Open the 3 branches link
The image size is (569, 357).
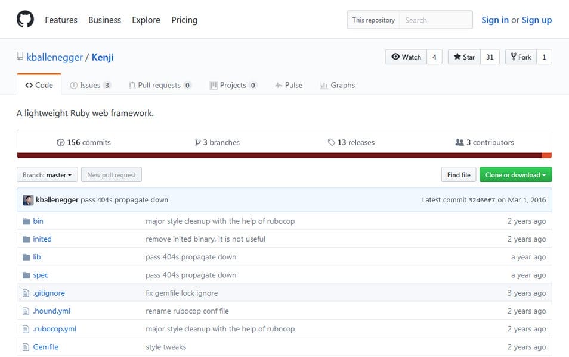(x=217, y=143)
